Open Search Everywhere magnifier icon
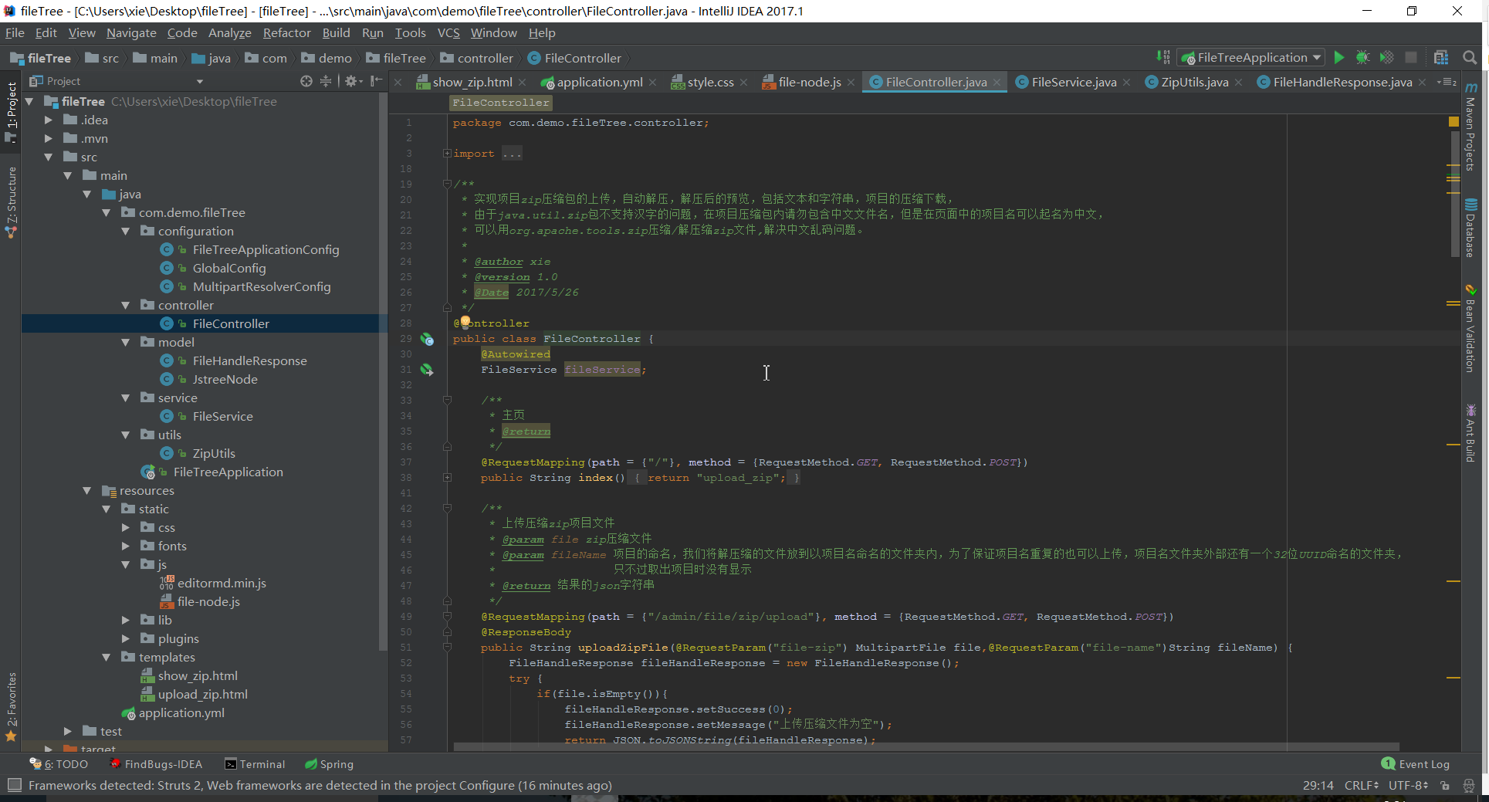The image size is (1489, 802). pos(1470,58)
